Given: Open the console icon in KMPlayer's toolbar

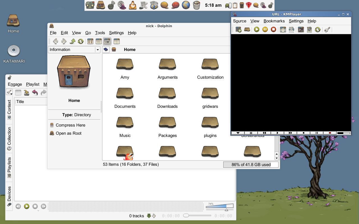Looking at the screenshot, I should 301,29.
